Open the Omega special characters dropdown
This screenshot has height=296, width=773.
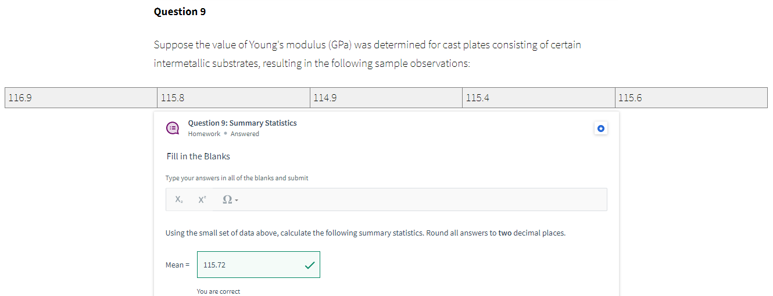[230, 199]
